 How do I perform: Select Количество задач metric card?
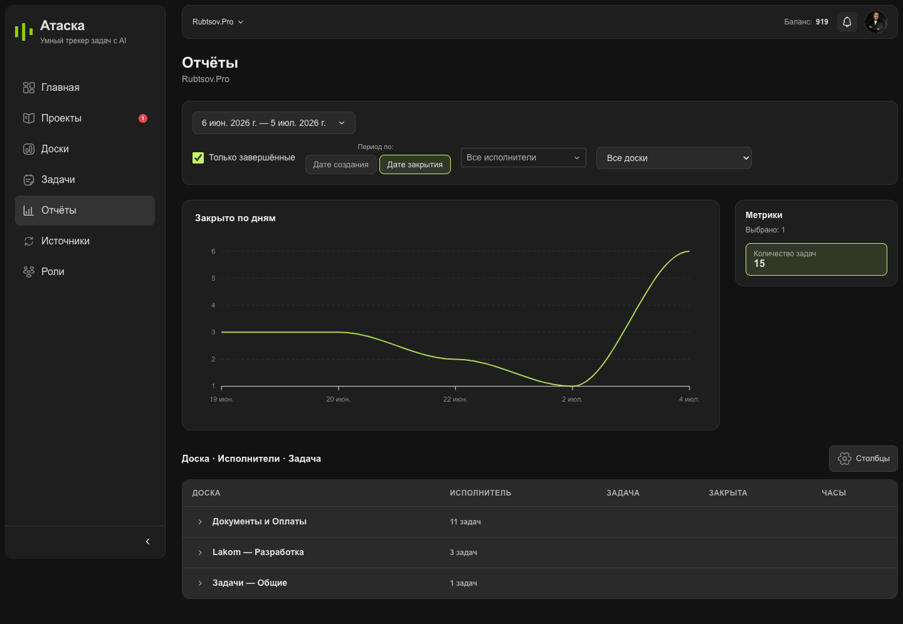(816, 259)
